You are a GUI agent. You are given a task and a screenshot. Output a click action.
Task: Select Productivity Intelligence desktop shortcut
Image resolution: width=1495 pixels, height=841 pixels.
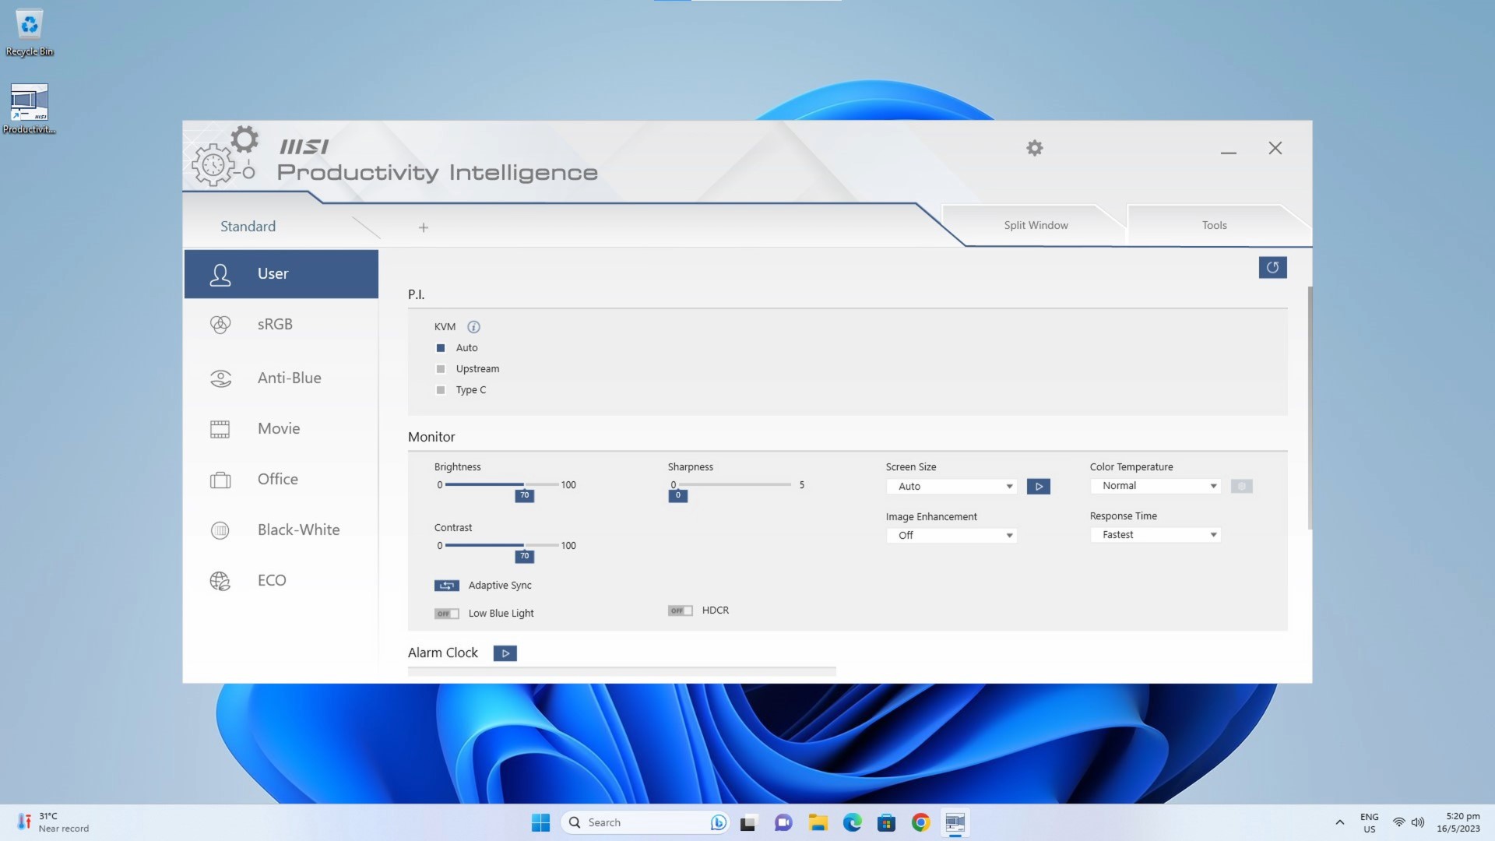30,109
